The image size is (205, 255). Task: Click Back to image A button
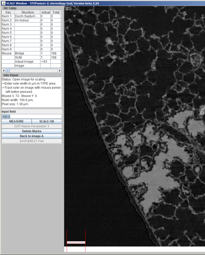point(32,136)
